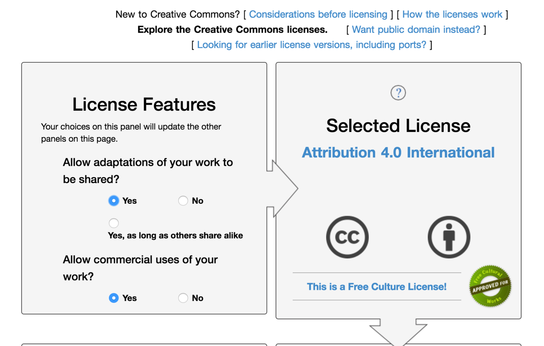
Task: Click the License Features heading
Action: (144, 105)
